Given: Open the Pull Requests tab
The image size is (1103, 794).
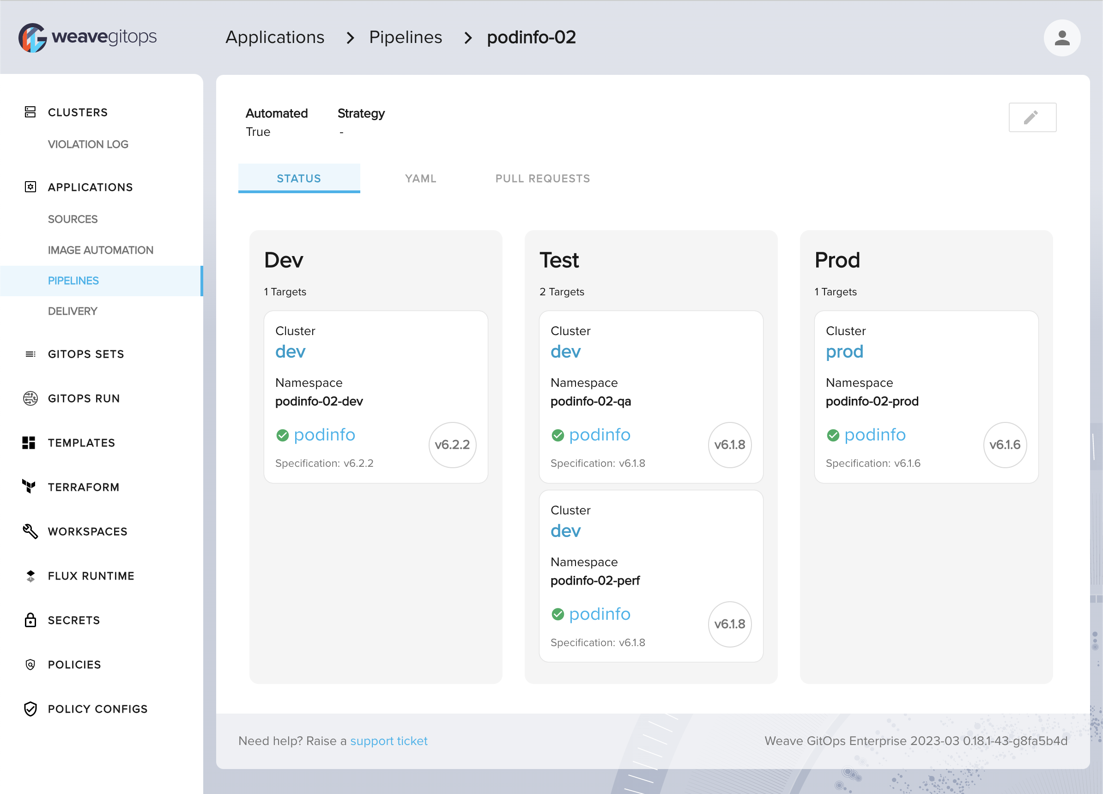Looking at the screenshot, I should (543, 178).
